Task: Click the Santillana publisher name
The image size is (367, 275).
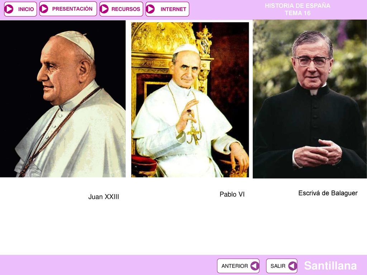Action: tap(330, 266)
